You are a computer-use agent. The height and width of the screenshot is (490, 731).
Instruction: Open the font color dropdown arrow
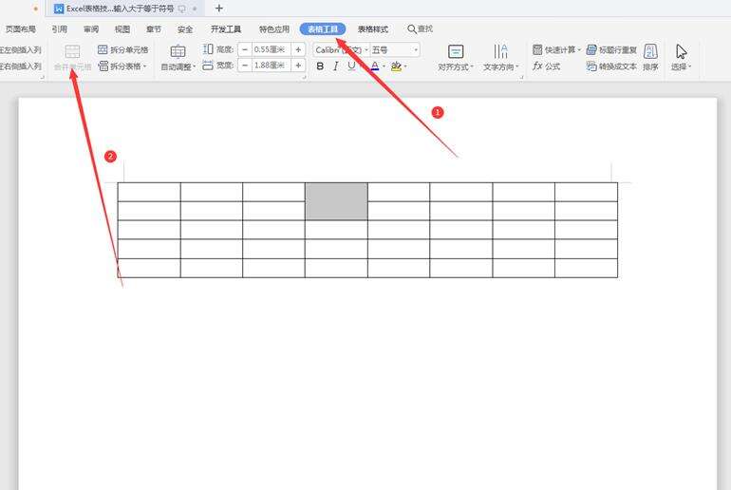(x=384, y=66)
